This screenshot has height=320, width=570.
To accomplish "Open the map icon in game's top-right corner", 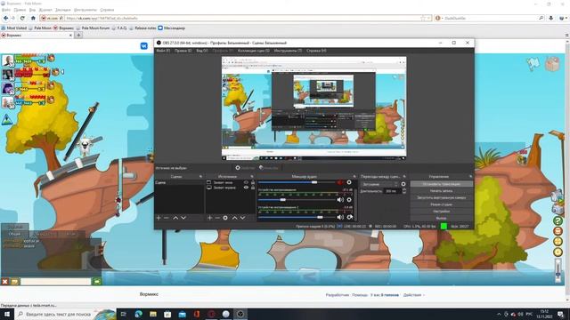I will 533,64.
